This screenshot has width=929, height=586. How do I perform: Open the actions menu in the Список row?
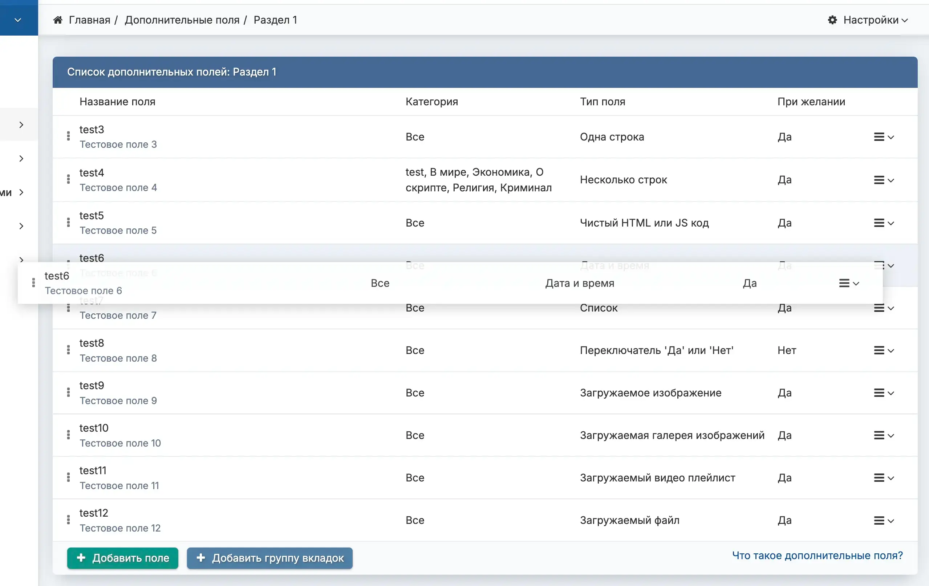884,308
